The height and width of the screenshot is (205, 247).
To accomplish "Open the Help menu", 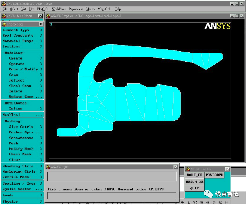I will coord(118,9).
